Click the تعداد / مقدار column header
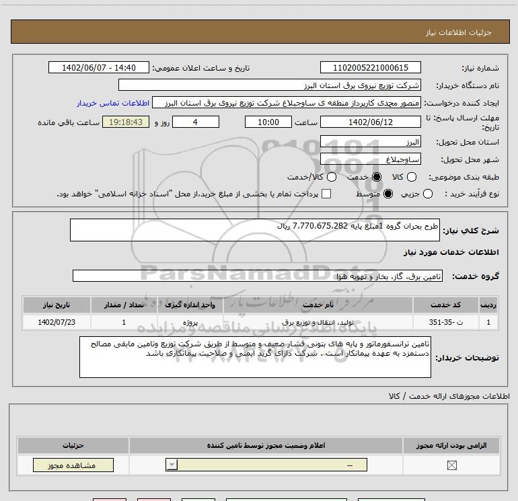This screenshot has height=501, width=518. pyautogui.click(x=124, y=305)
